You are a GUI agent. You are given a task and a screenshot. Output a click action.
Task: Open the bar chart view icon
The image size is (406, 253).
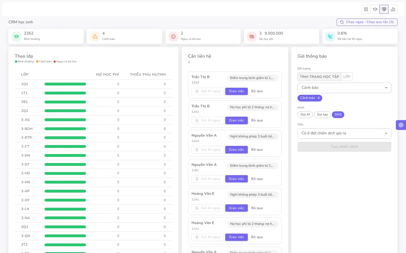click(393, 9)
